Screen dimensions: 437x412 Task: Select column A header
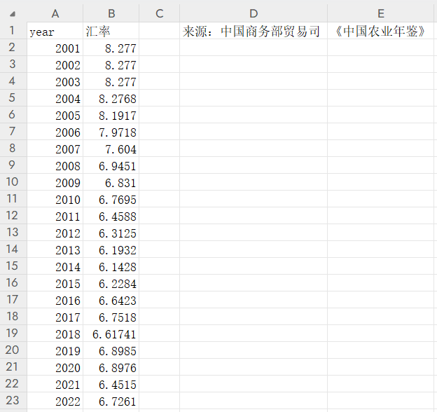click(x=55, y=13)
